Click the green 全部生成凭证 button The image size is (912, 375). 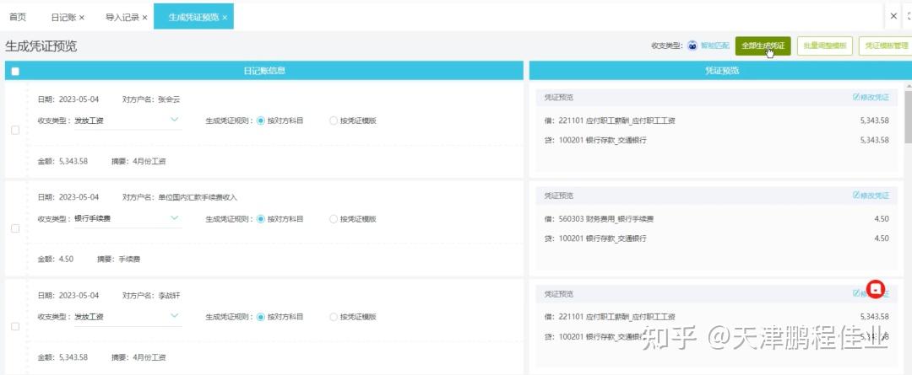[763, 46]
